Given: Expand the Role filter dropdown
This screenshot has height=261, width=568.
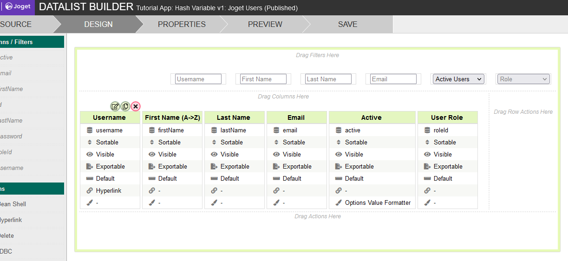Looking at the screenshot, I should (x=523, y=79).
